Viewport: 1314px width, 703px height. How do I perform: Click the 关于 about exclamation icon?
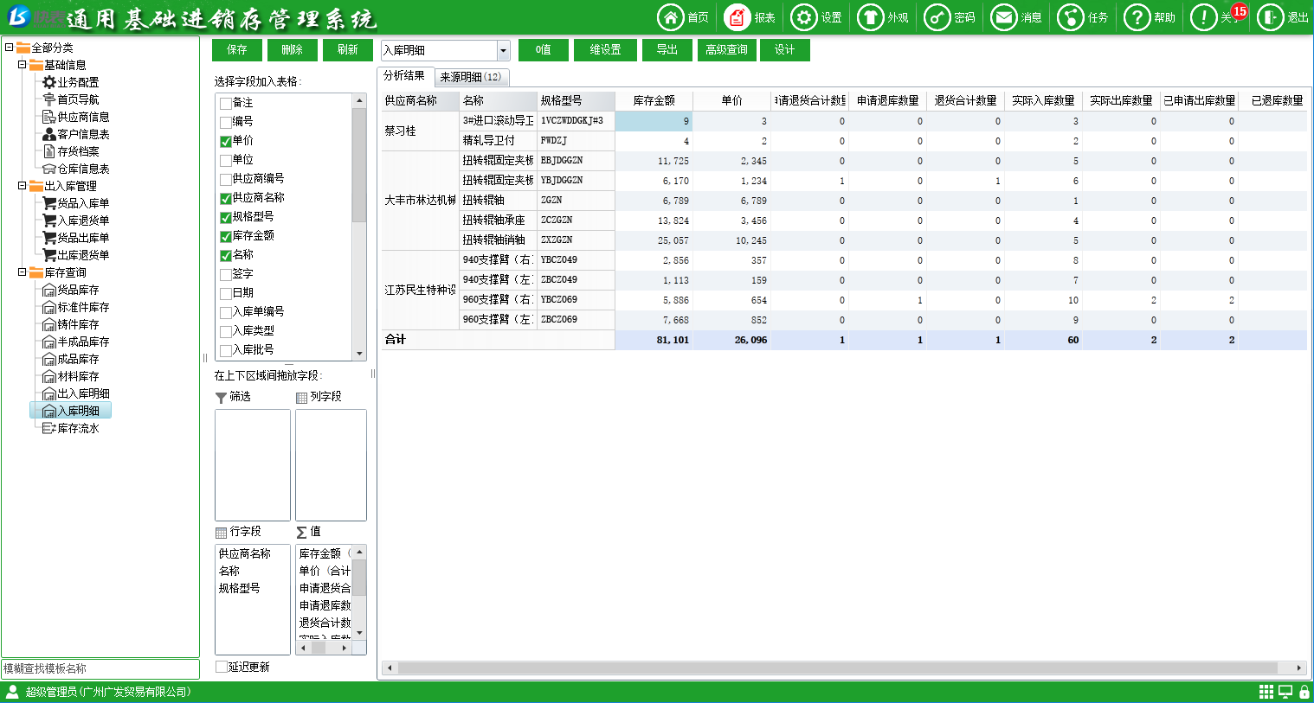[x=1204, y=17]
